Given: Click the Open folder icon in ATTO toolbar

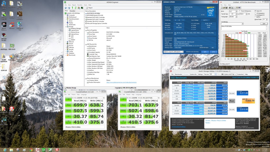Looking at the screenshot, I should (224, 8).
